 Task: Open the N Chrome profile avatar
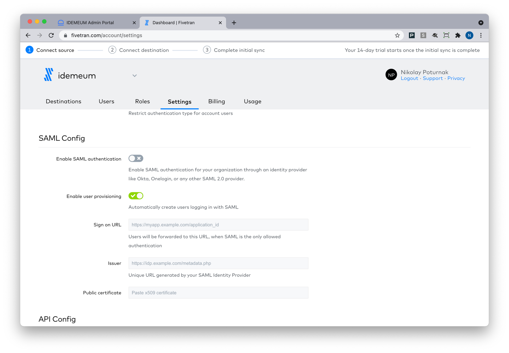pyautogui.click(x=469, y=35)
